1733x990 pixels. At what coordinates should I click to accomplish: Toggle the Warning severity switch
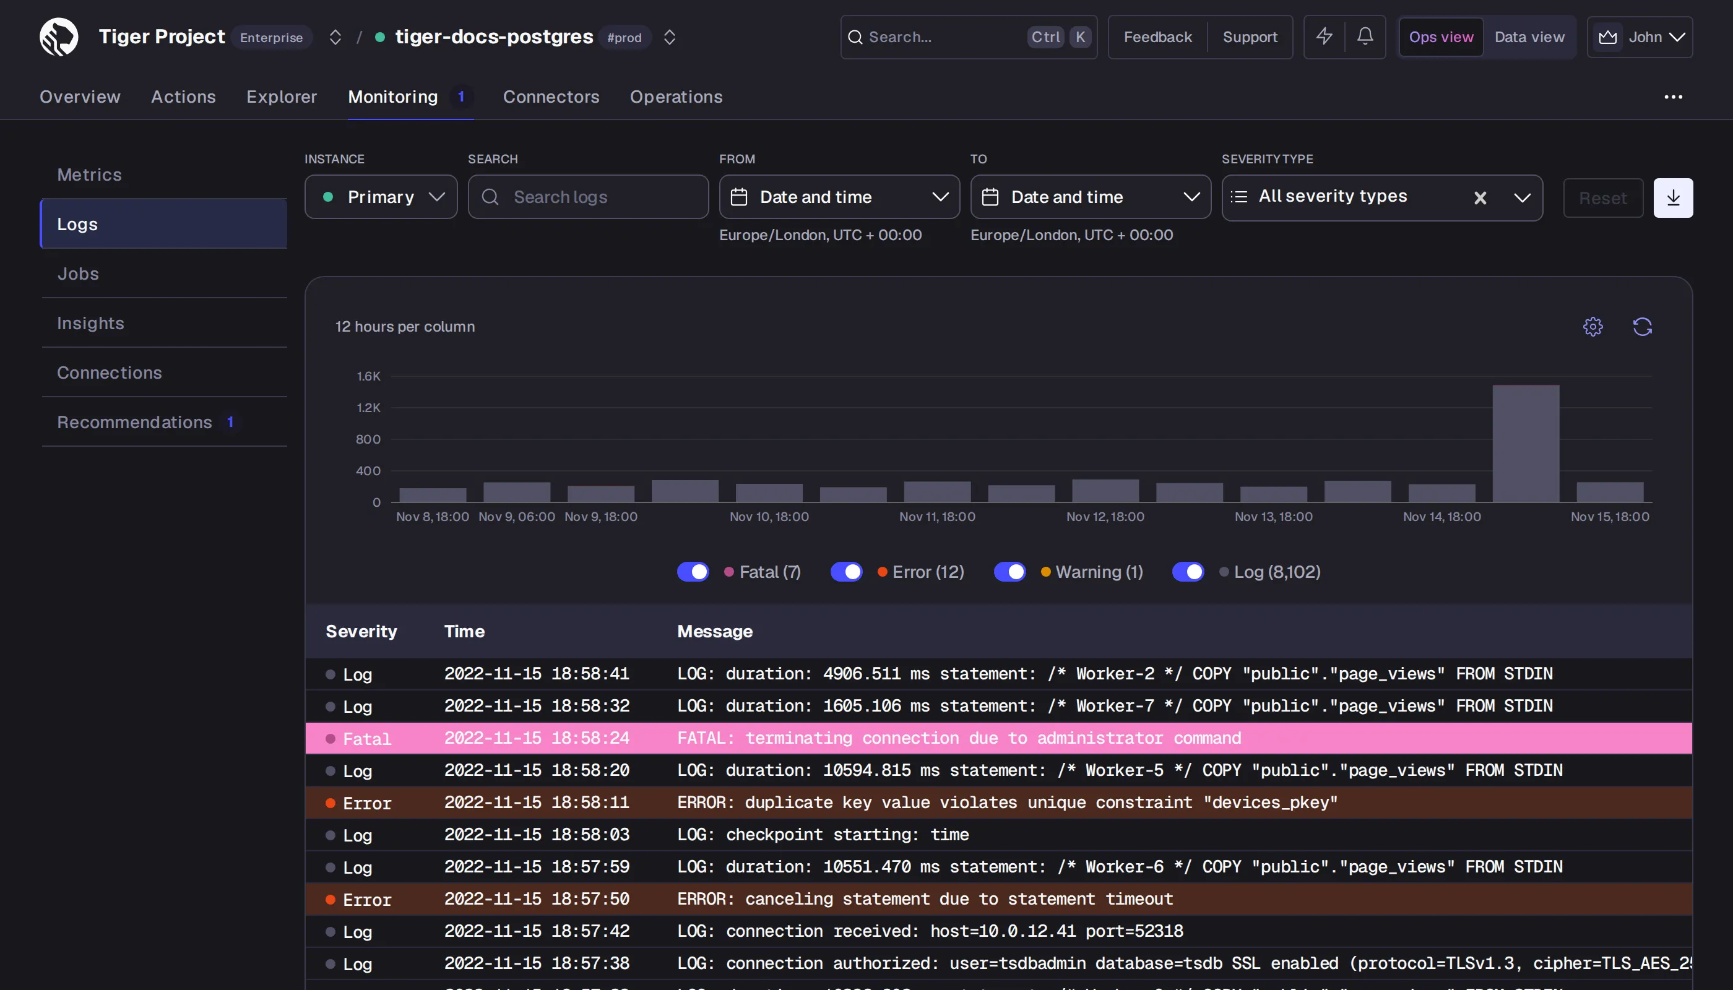coord(1009,572)
